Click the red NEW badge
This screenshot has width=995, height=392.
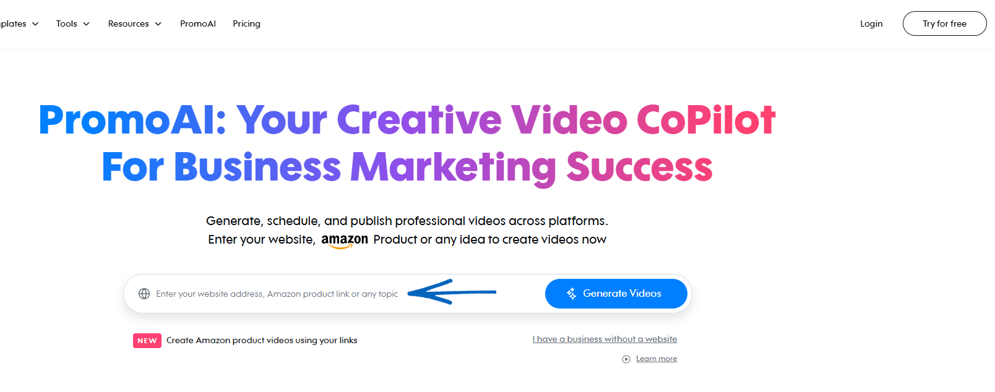click(147, 341)
